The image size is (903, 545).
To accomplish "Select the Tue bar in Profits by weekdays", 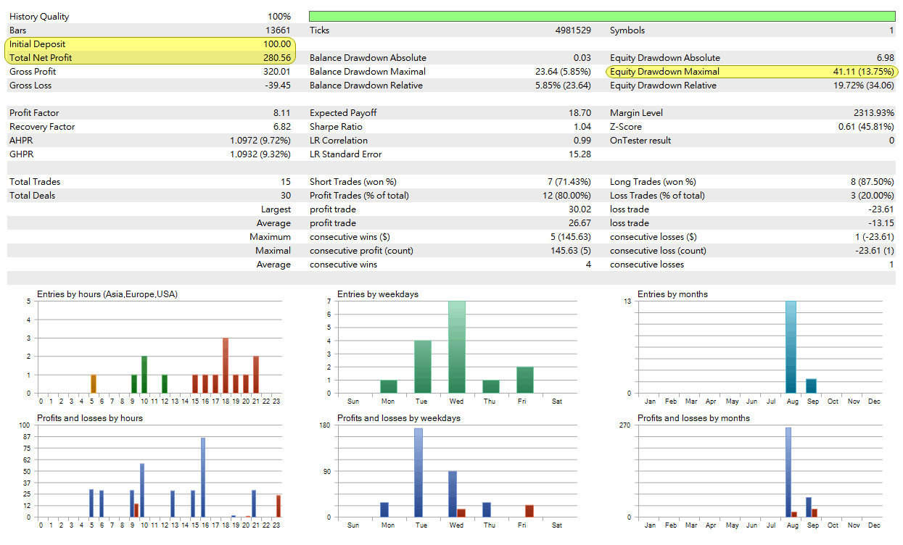I will coord(418,473).
